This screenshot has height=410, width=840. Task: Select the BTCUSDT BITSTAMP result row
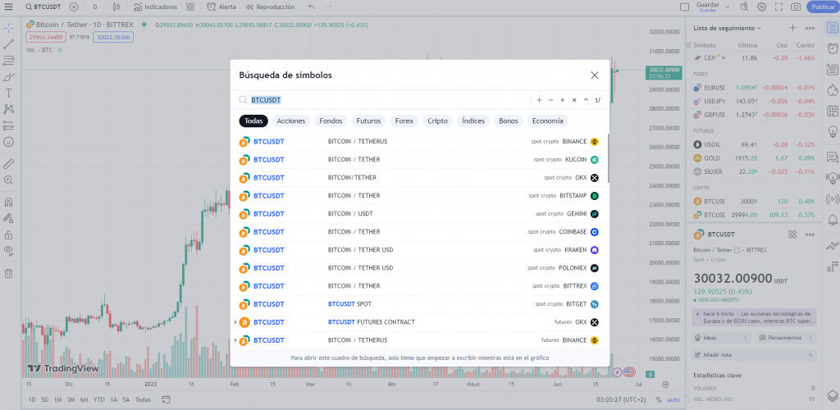(419, 196)
